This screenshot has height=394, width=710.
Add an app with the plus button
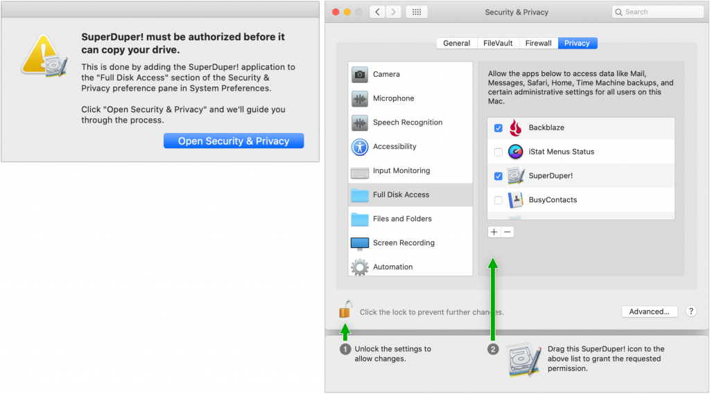[494, 232]
